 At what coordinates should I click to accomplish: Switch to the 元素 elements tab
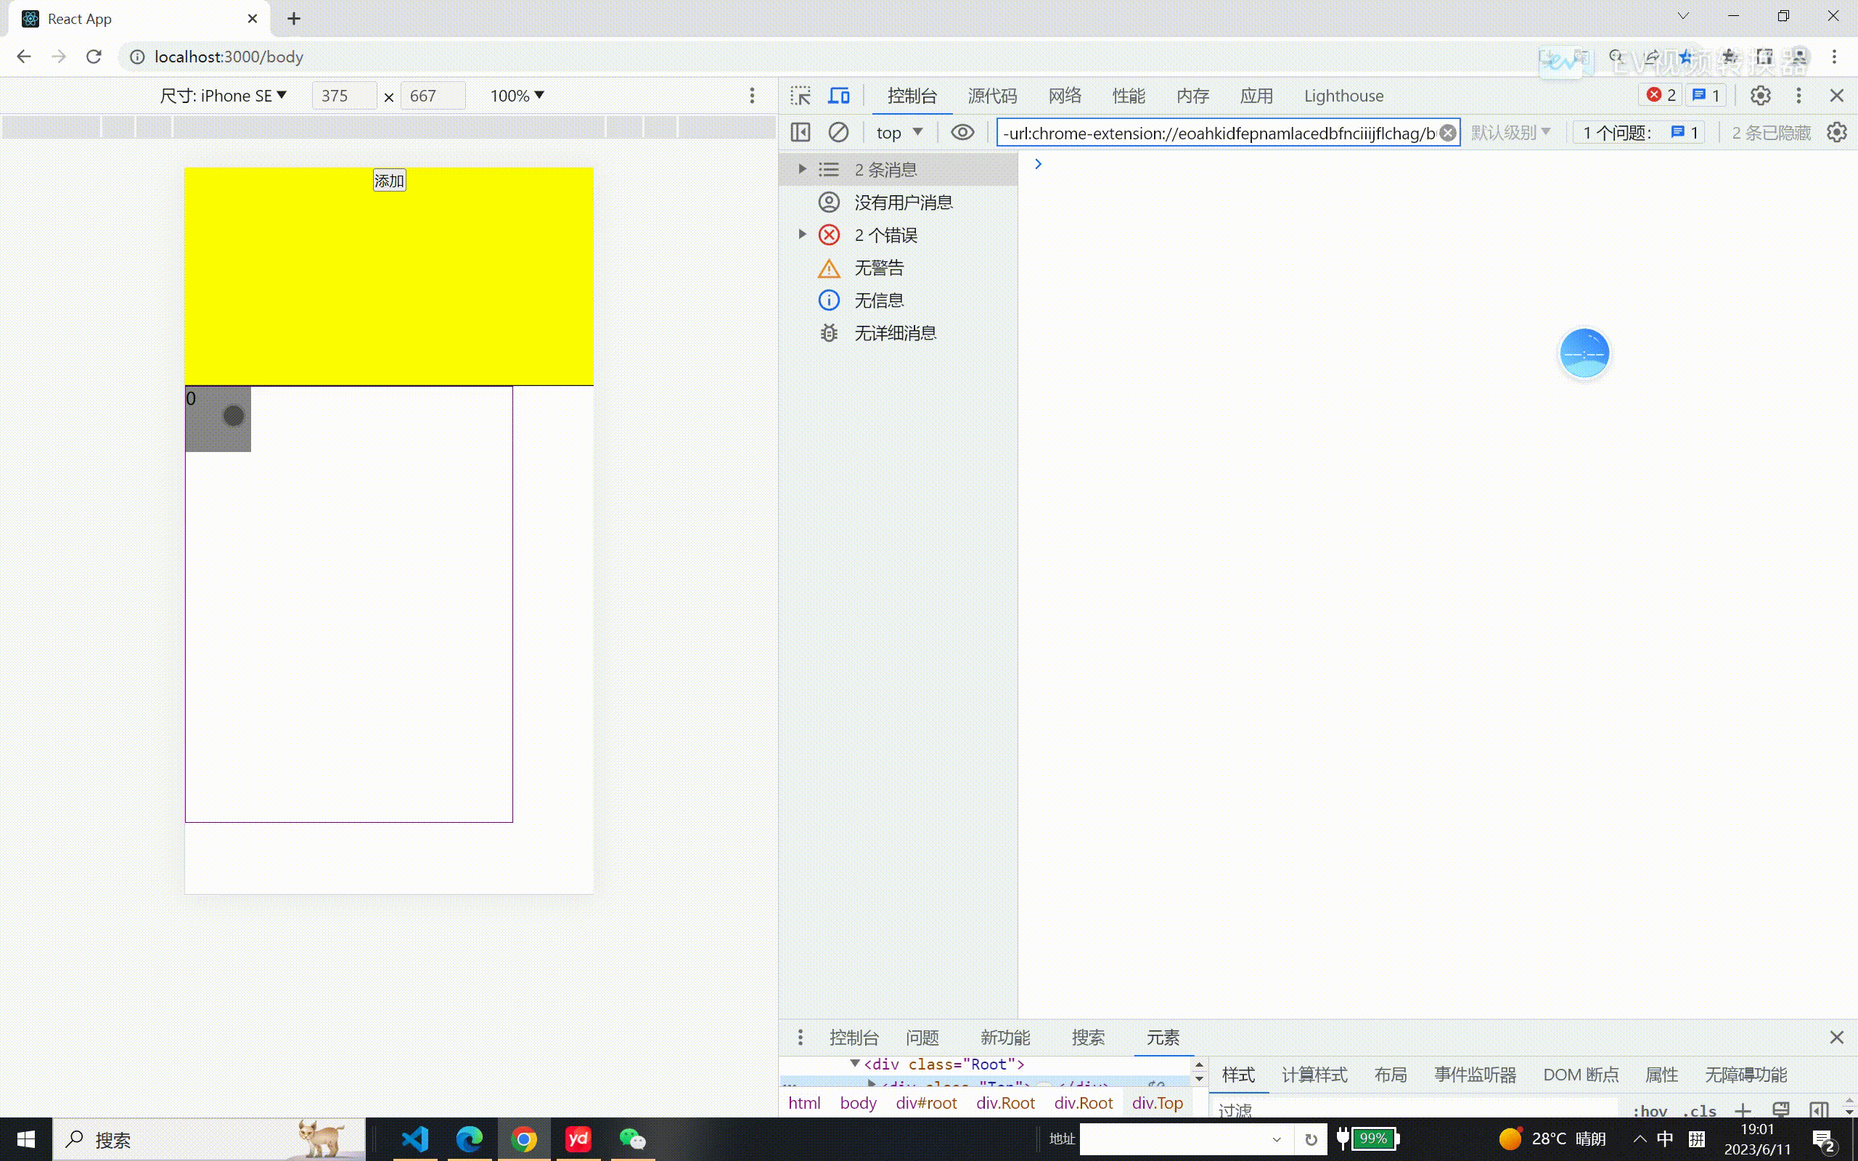tap(1161, 1037)
